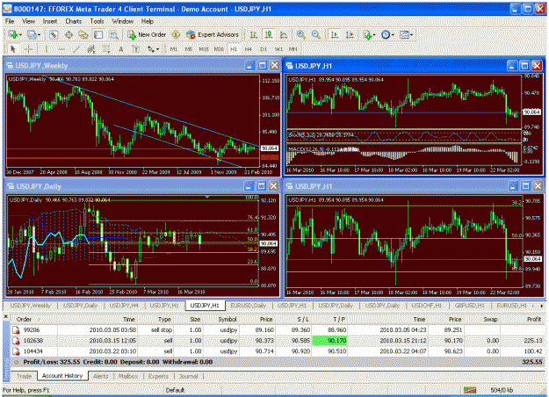Click the zoom in magnifier

coord(300,34)
